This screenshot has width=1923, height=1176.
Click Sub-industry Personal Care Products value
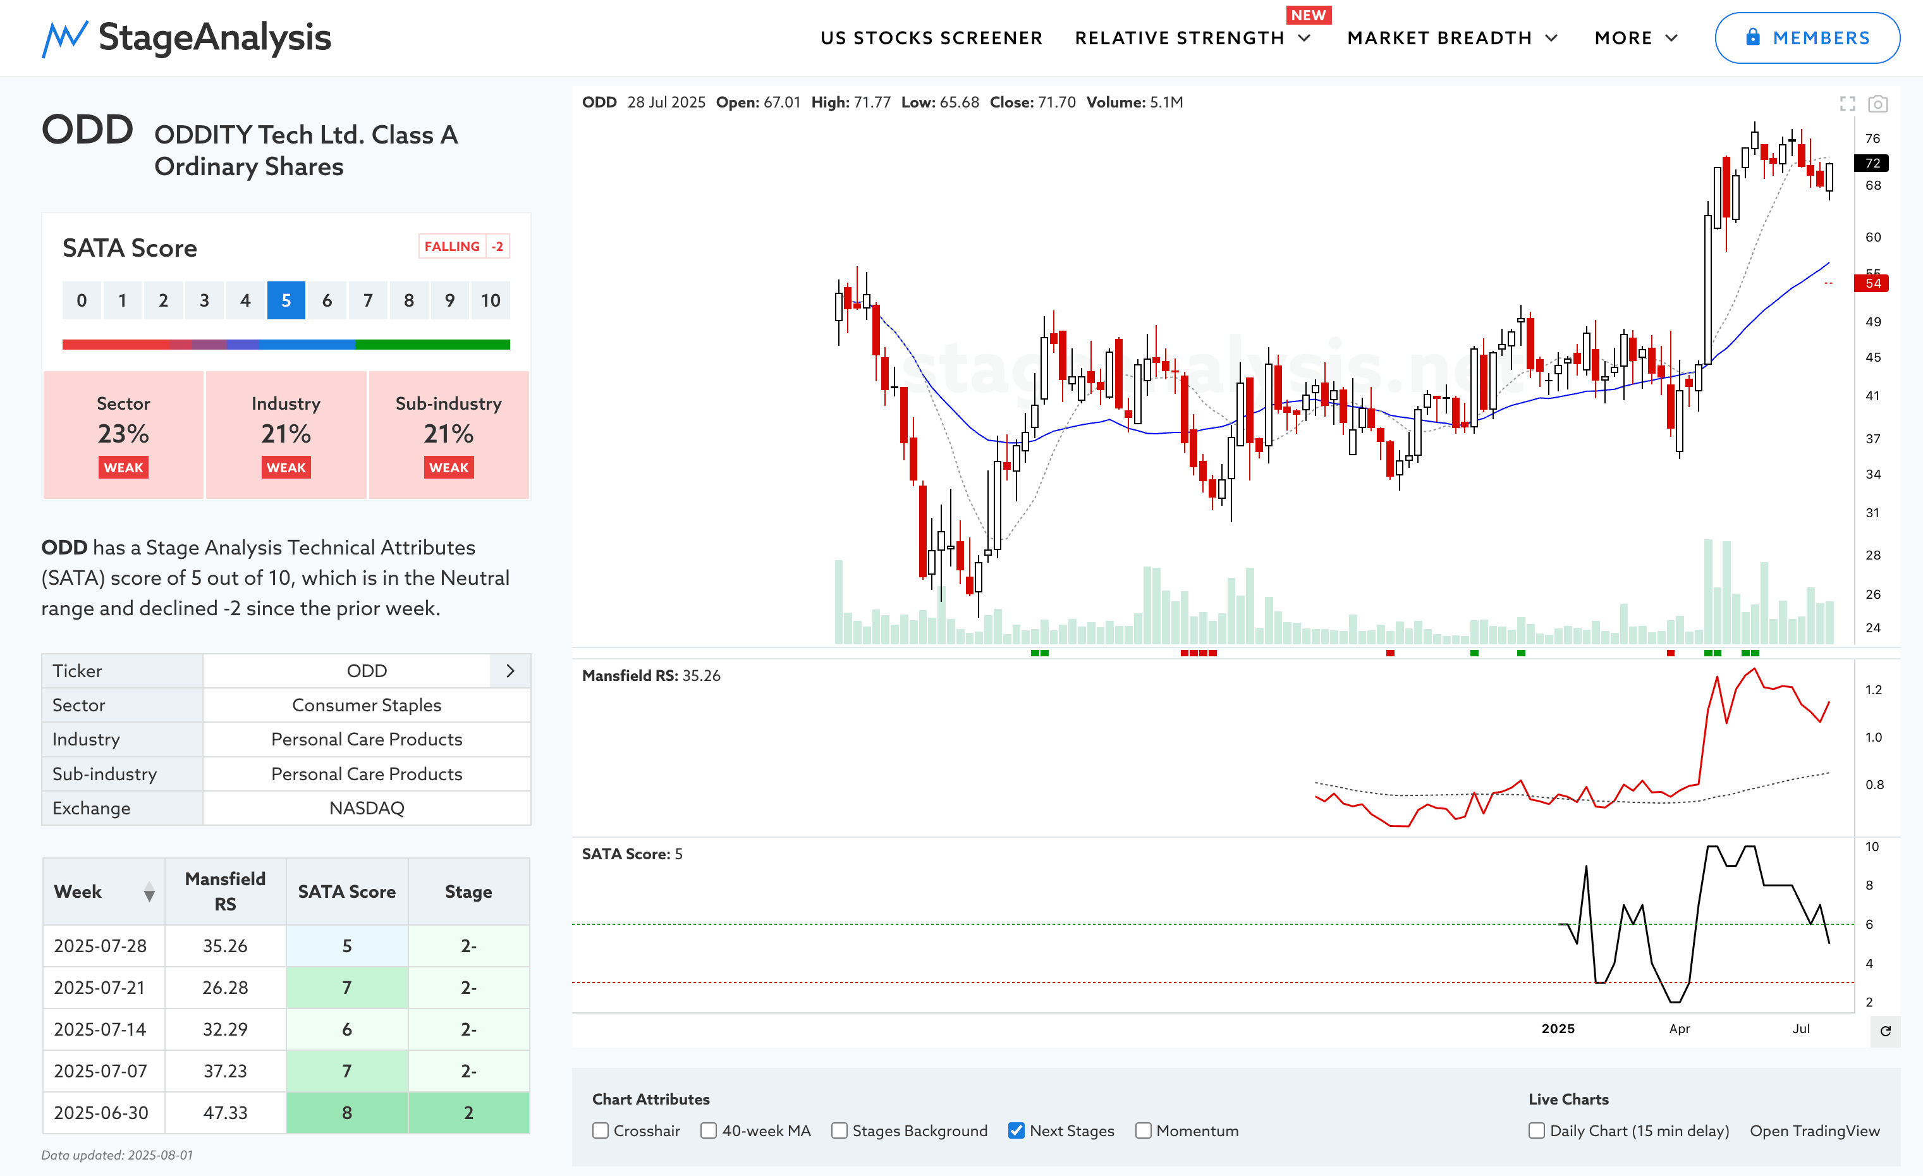[x=367, y=774]
